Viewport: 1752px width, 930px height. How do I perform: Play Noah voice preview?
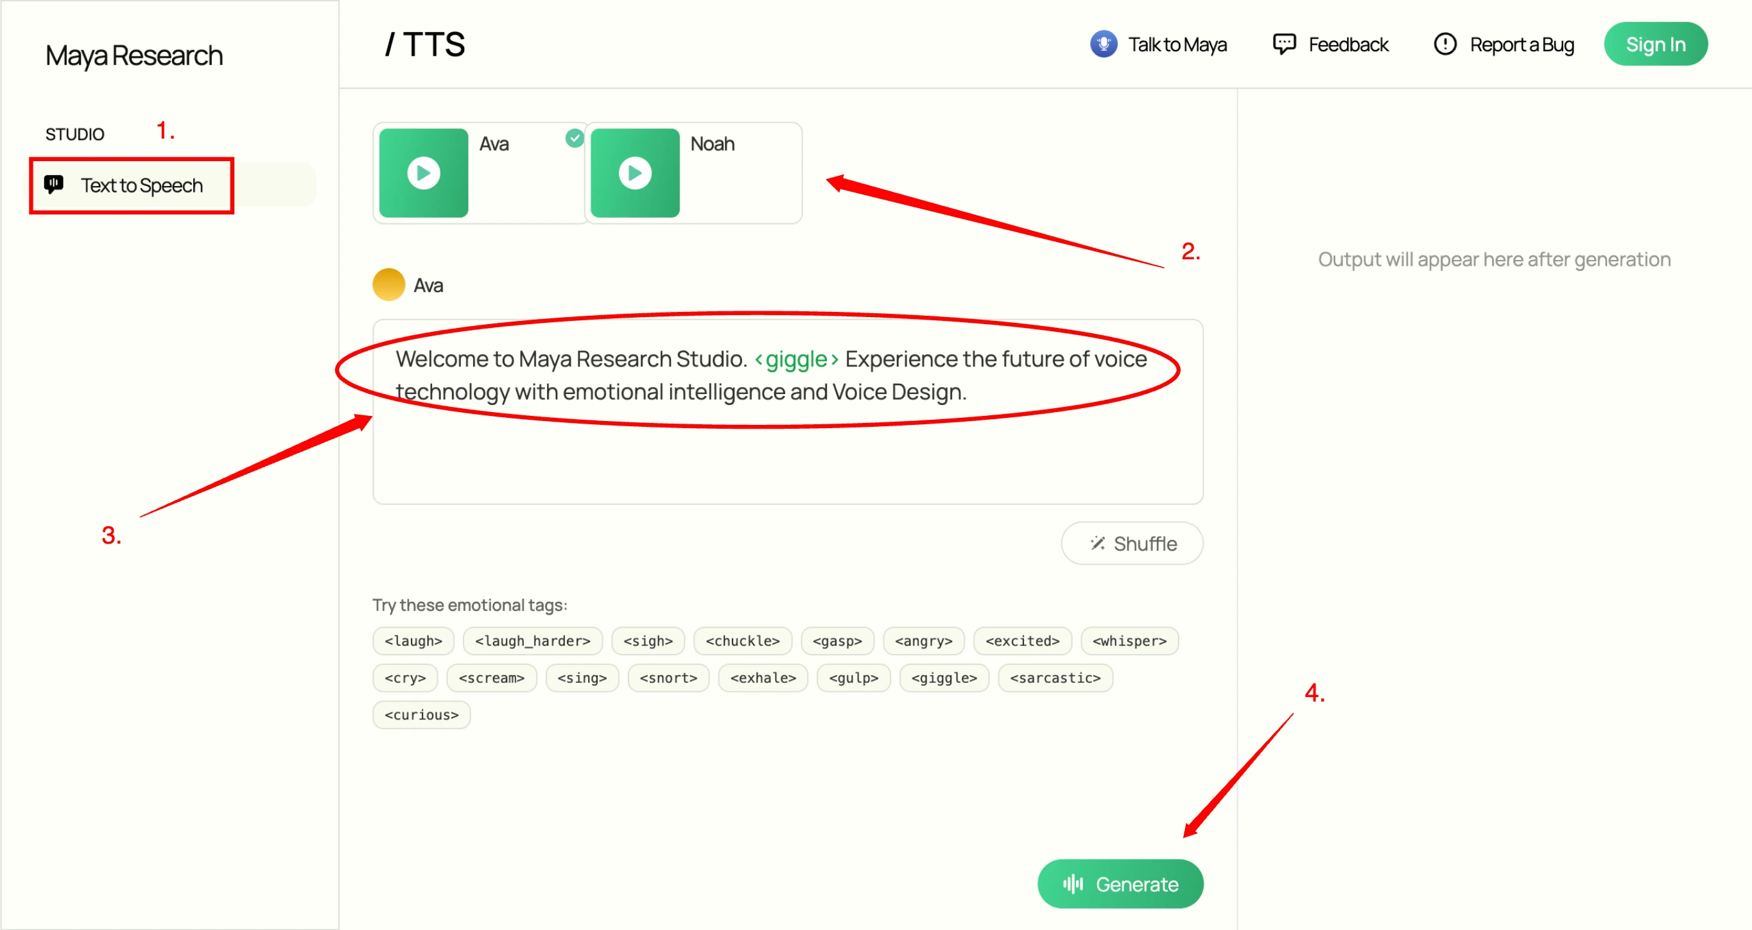pos(634,173)
